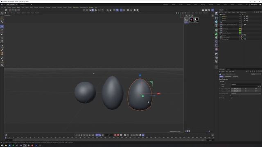Go to end of animation
Screen dimensions: 262x147
tap(93, 135)
